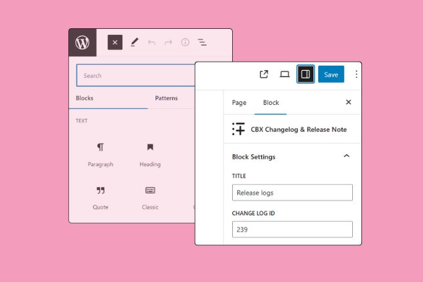
Task: Close the settings sidebar
Action: click(x=348, y=102)
